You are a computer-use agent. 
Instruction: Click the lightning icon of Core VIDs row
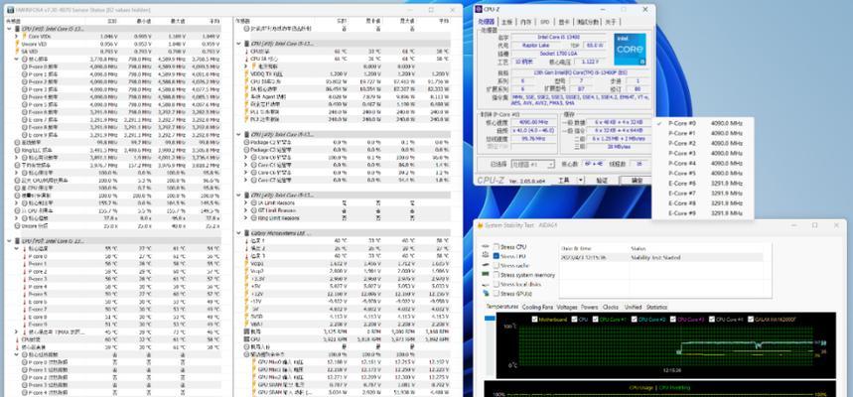click(x=24, y=36)
